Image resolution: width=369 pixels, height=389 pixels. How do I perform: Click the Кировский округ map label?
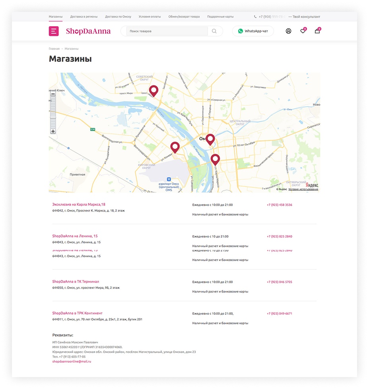click(x=146, y=166)
